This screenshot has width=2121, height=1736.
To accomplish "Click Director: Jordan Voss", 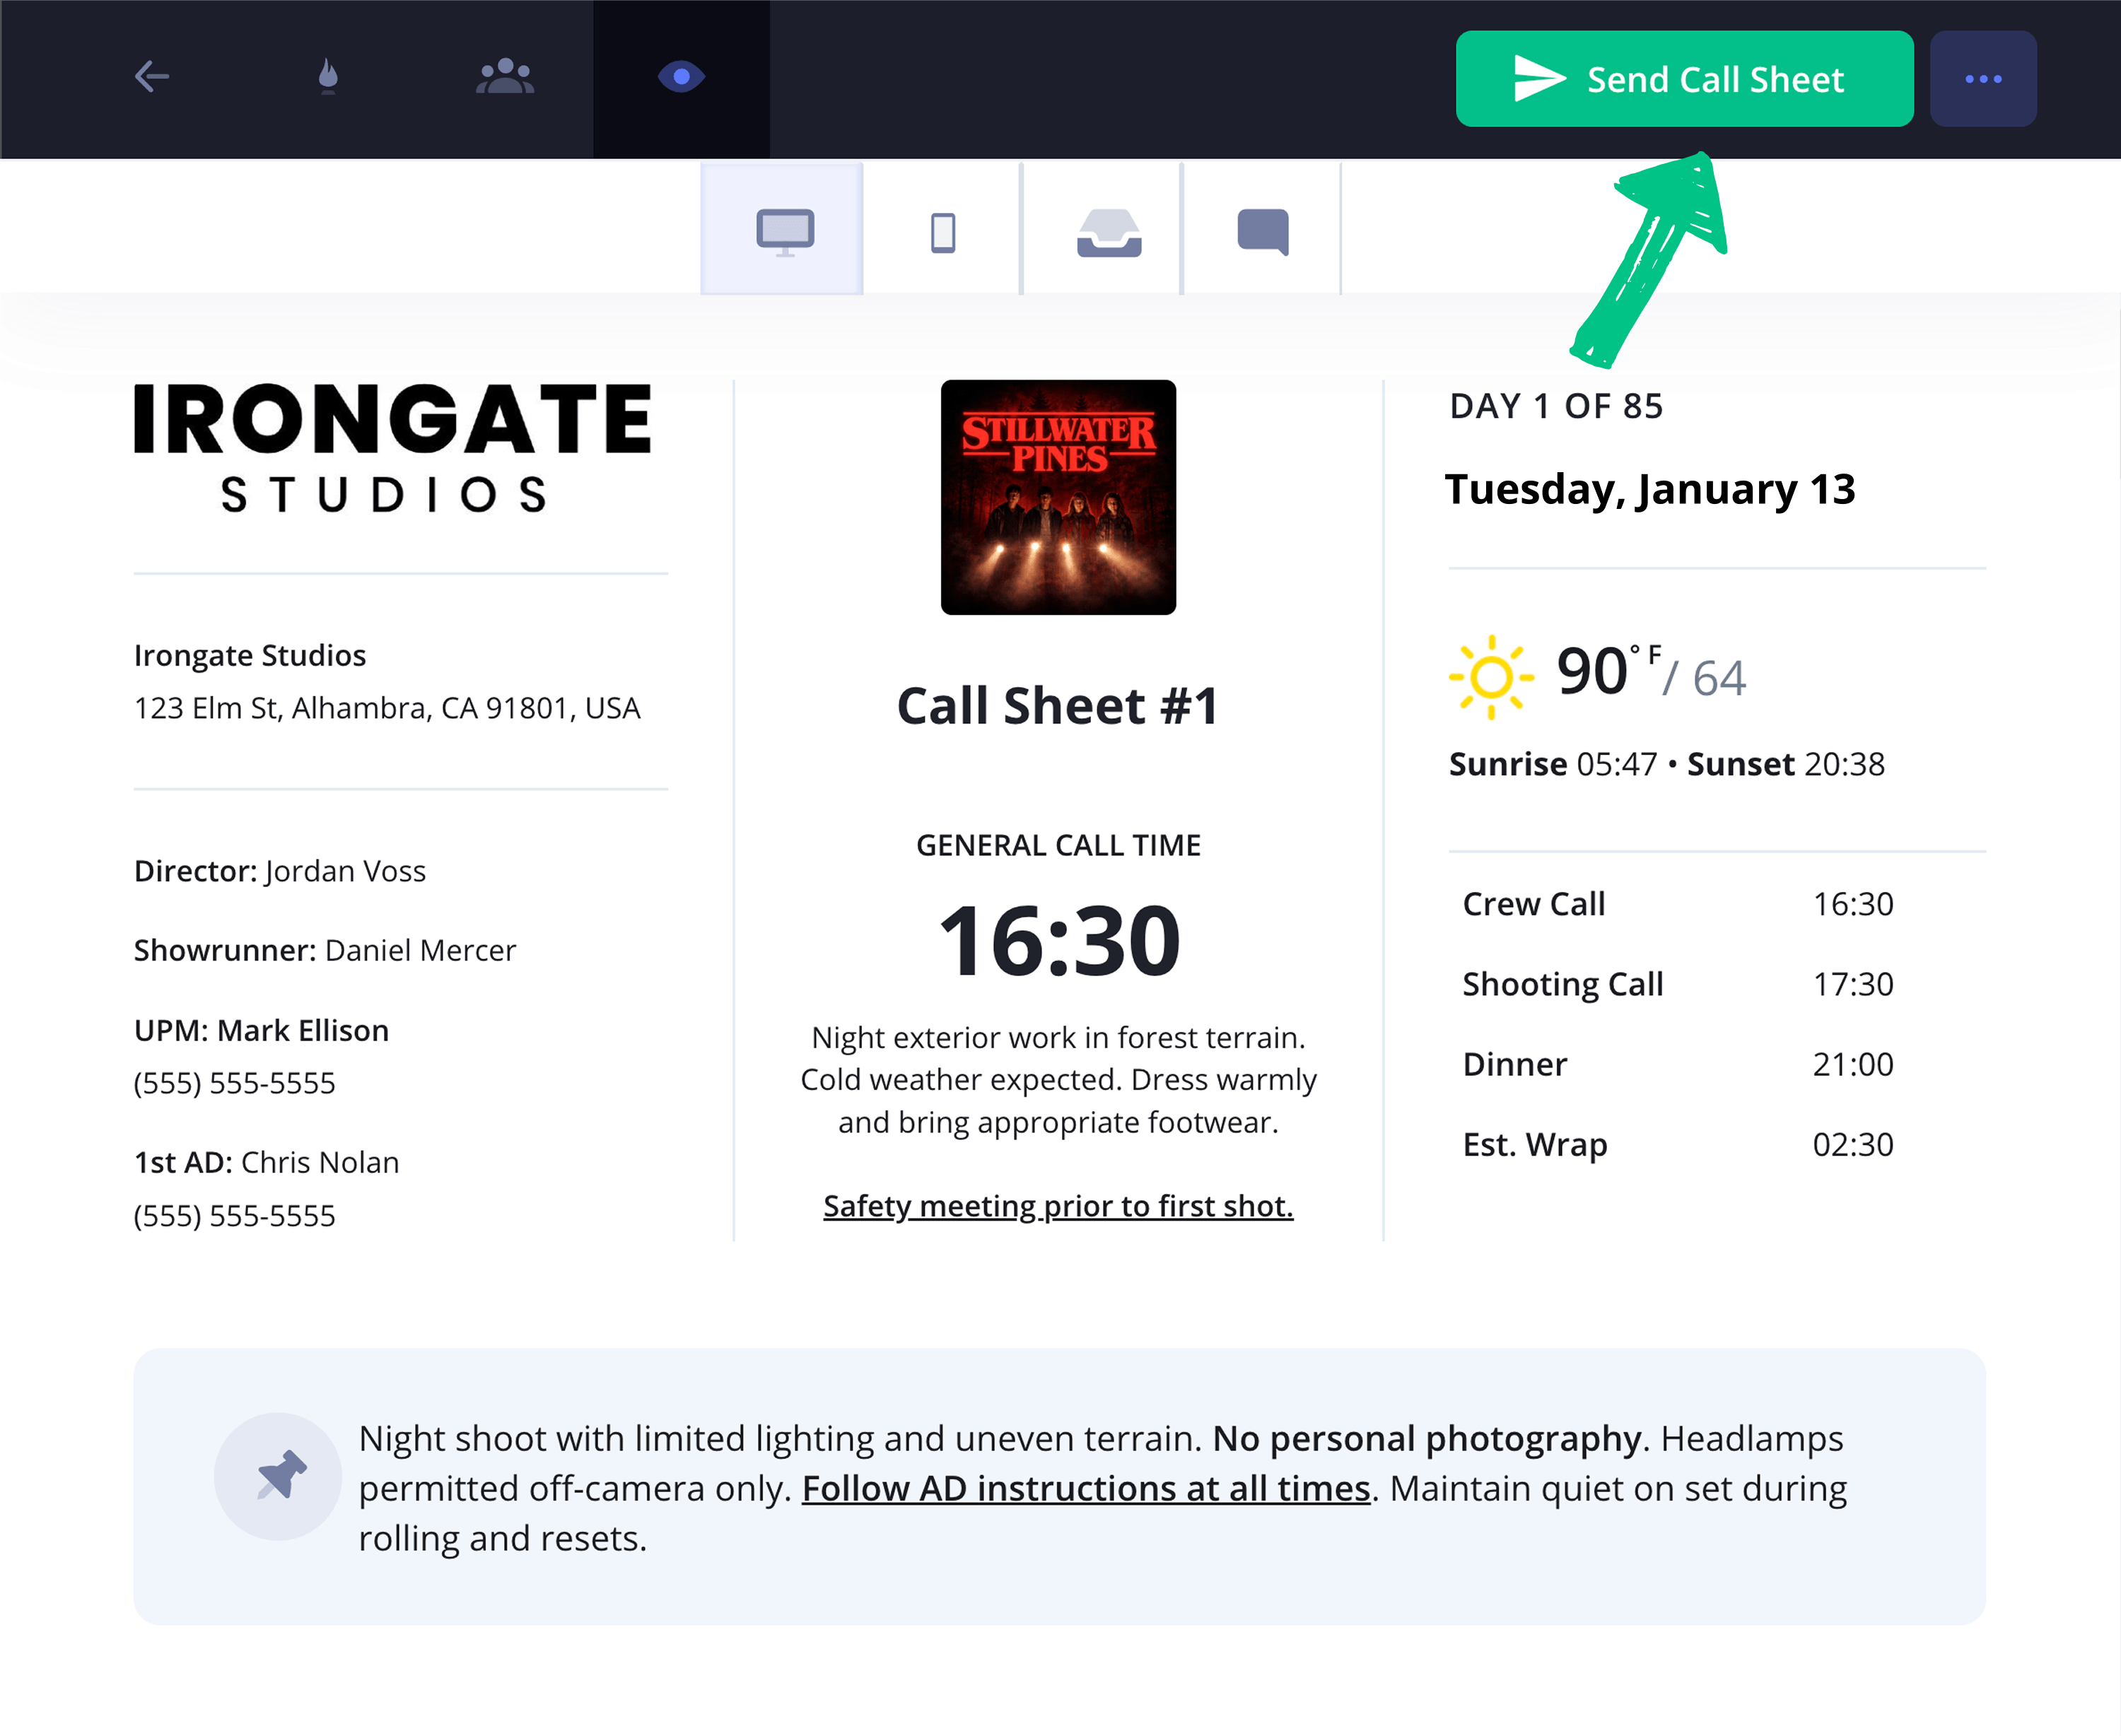I will (280, 871).
